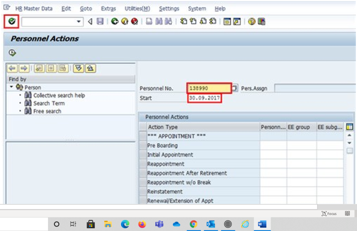Open Google Chrome from taskbar
The width and height of the screenshot is (357, 231).
coord(193,224)
